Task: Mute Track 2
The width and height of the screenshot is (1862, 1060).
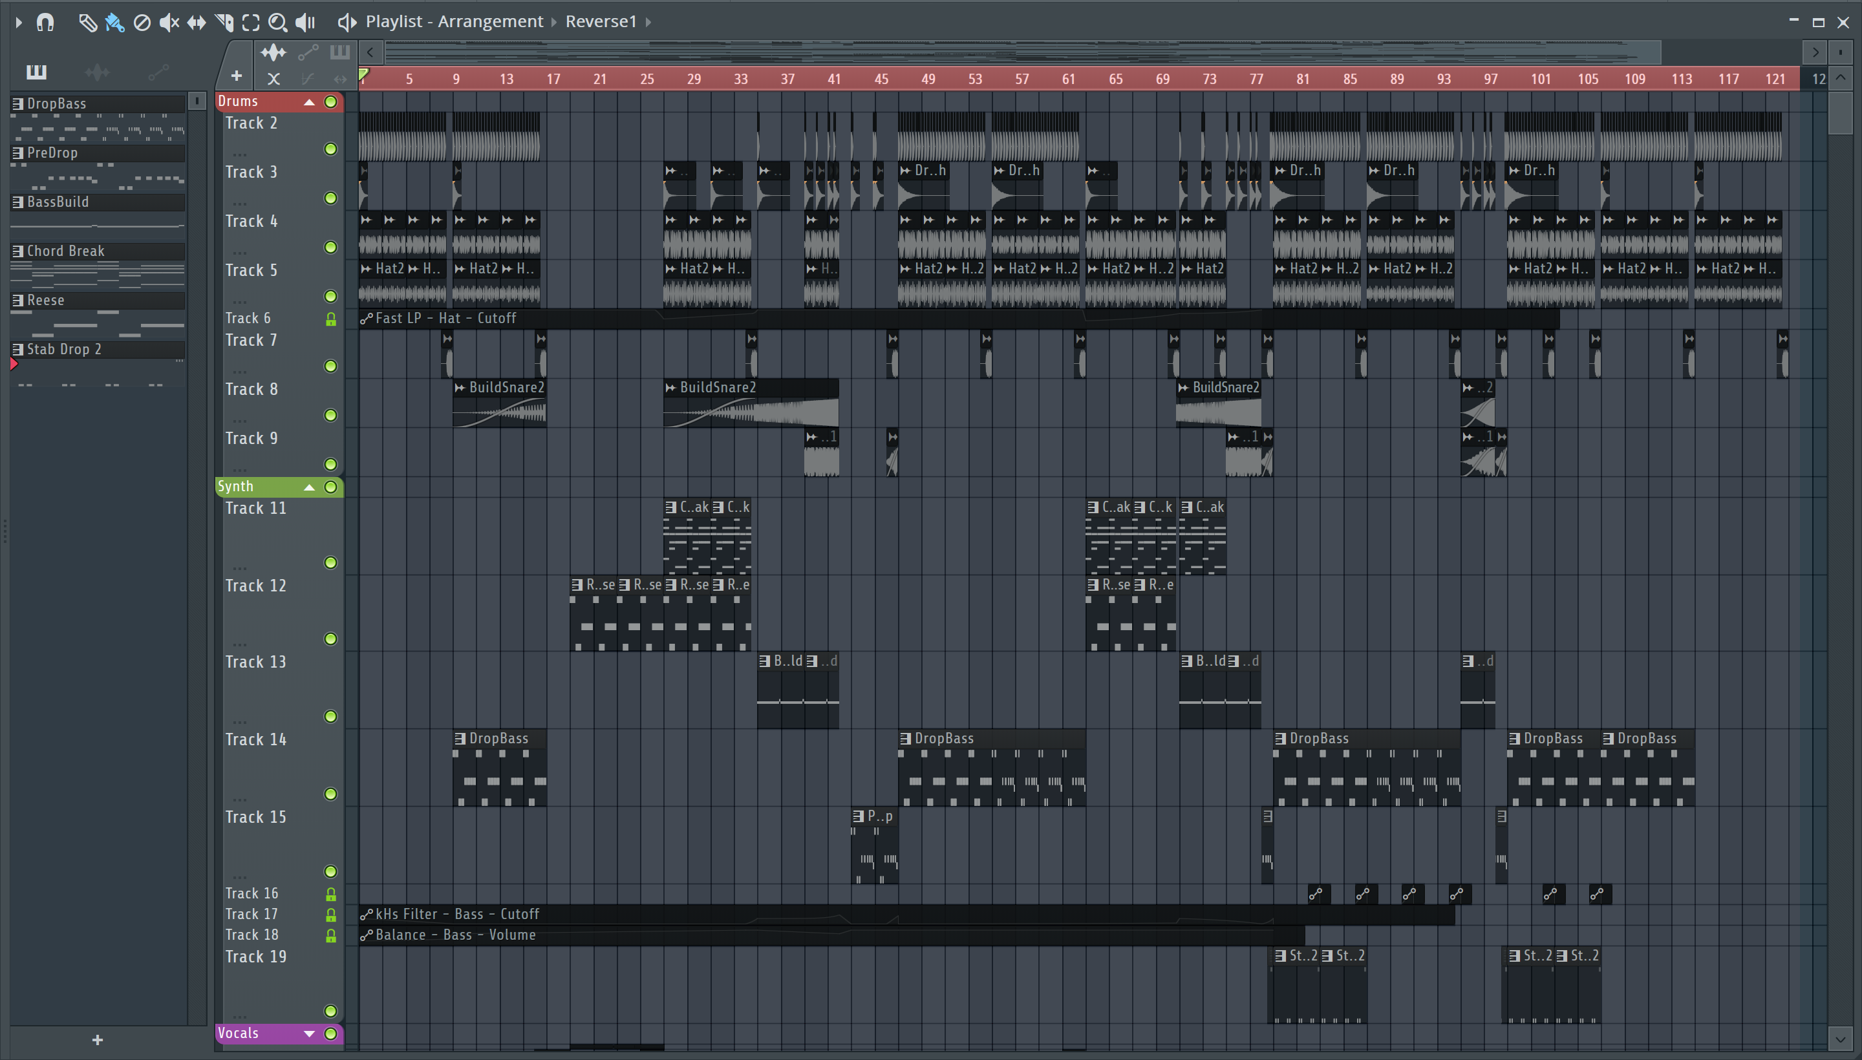Action: tap(330, 149)
